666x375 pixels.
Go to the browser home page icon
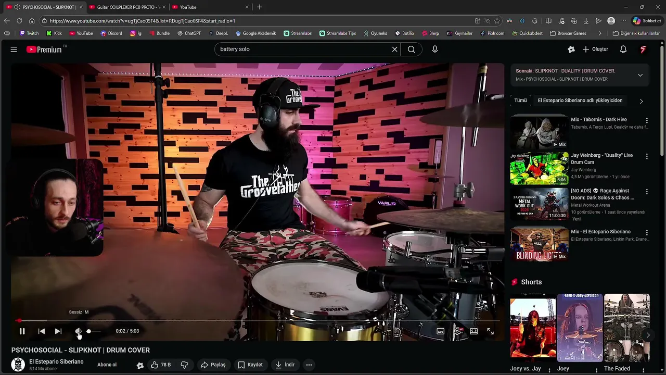(x=32, y=21)
